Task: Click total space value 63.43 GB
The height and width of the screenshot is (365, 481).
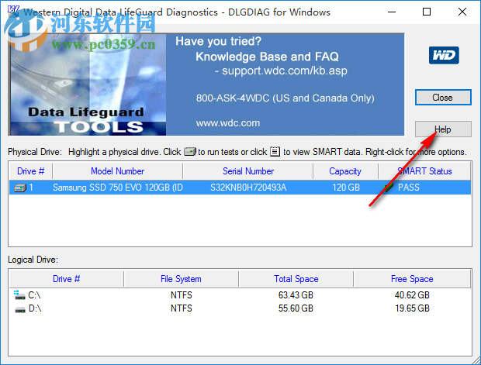Action: (x=296, y=295)
